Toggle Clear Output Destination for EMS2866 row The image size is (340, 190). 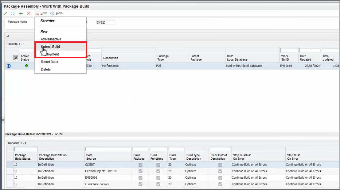tap(220, 178)
